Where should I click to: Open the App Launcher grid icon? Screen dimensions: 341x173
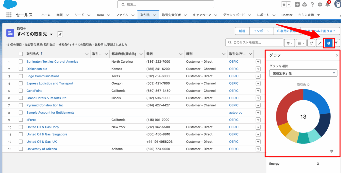[x=9, y=15]
